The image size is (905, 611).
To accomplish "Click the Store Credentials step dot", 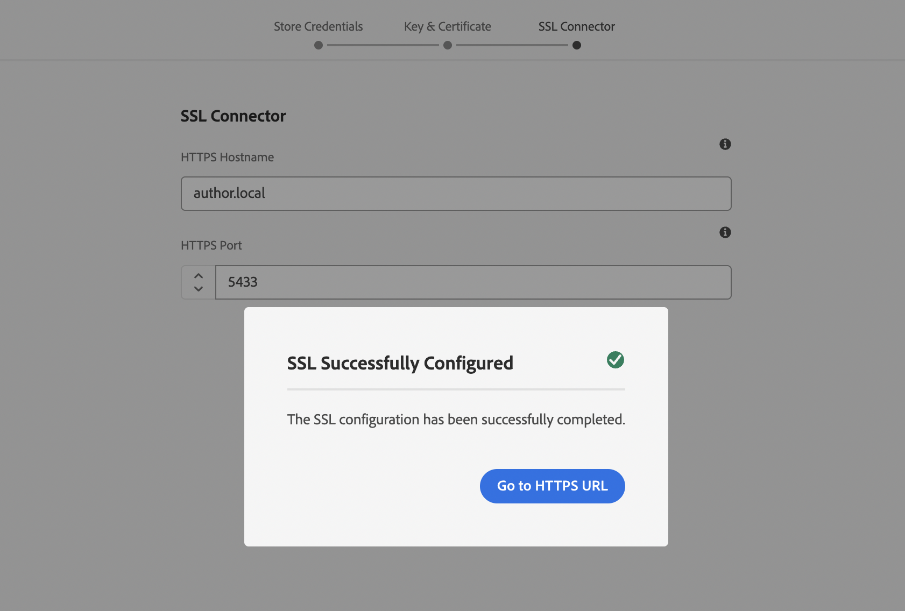I will pyautogui.click(x=319, y=45).
